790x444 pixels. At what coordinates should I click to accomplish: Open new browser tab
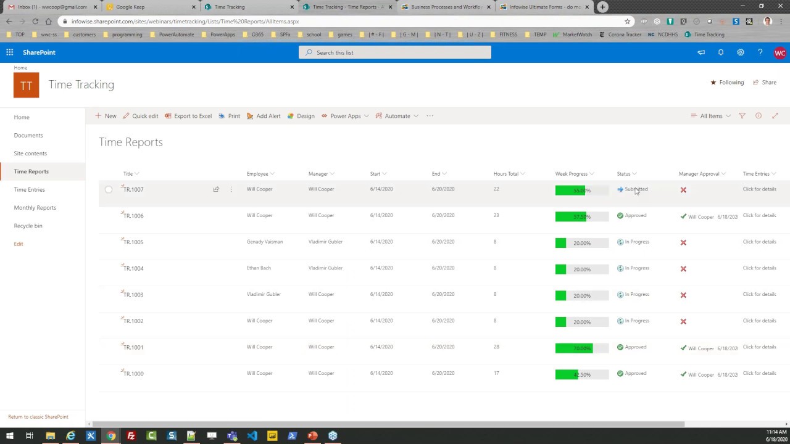602,7
